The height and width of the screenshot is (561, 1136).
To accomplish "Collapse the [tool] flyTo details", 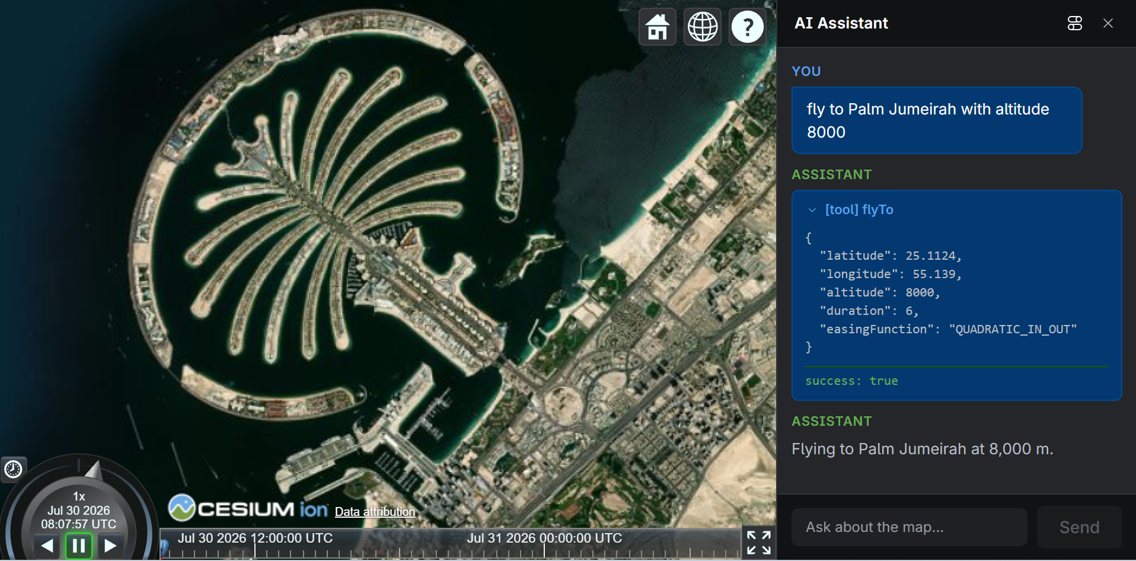I will (812, 210).
